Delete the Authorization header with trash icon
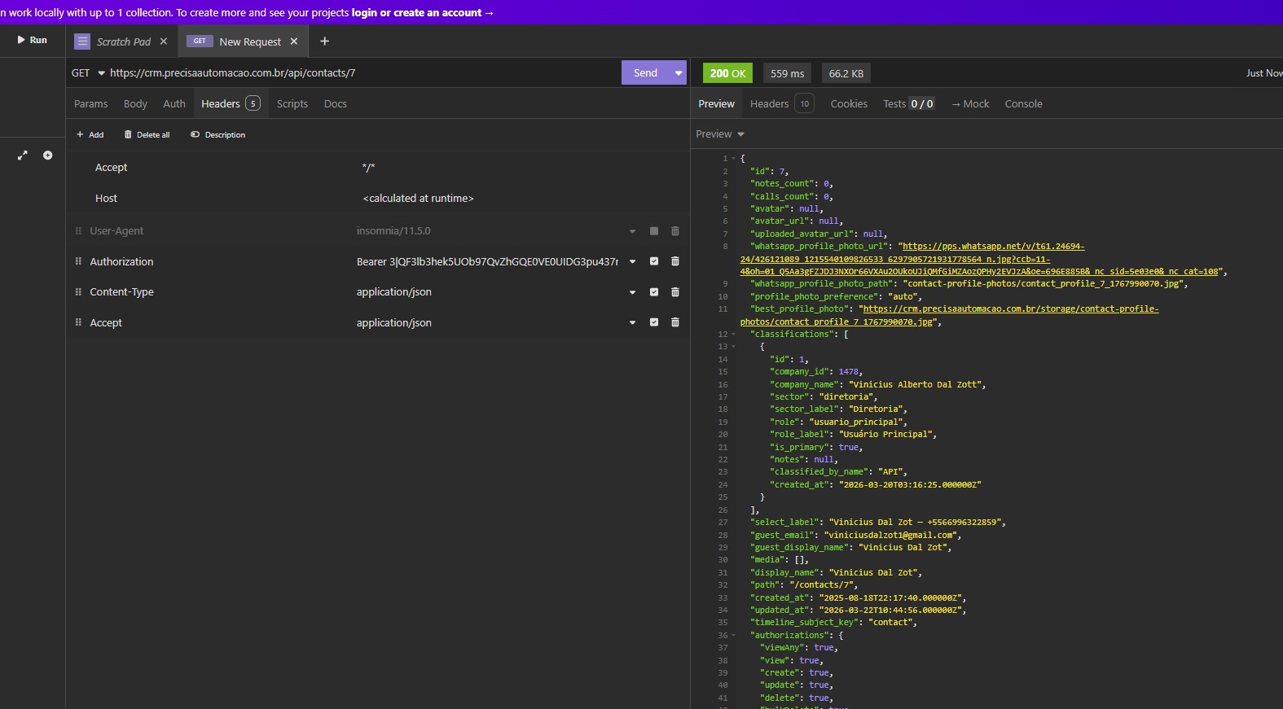1283x709 pixels. [674, 261]
